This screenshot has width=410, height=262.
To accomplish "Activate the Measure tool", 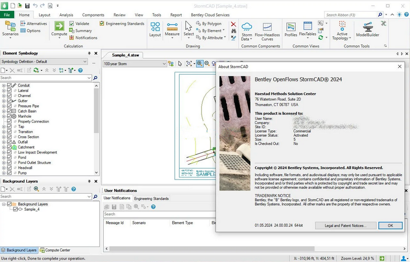I will [172, 30].
